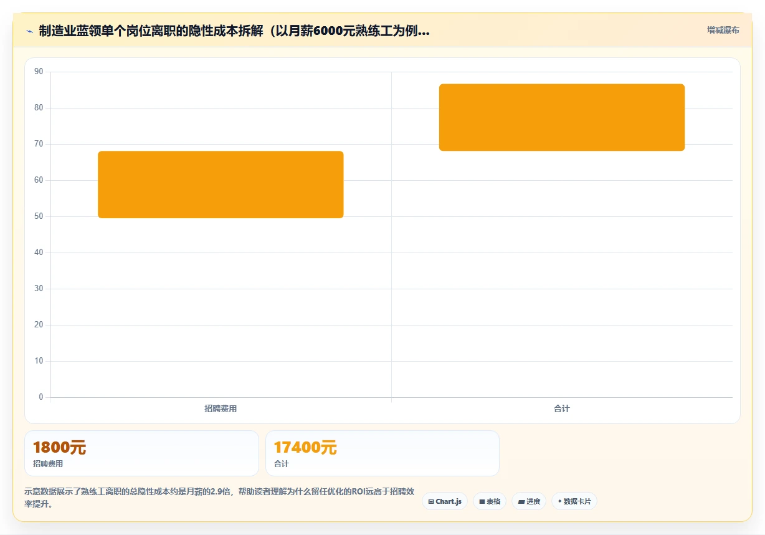Viewport: 765px width, 535px height.
Task: Click the chart title about 制造业蓝领 hidden costs
Action: tap(234, 31)
